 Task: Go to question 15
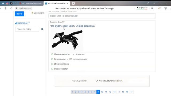click(123, 92)
